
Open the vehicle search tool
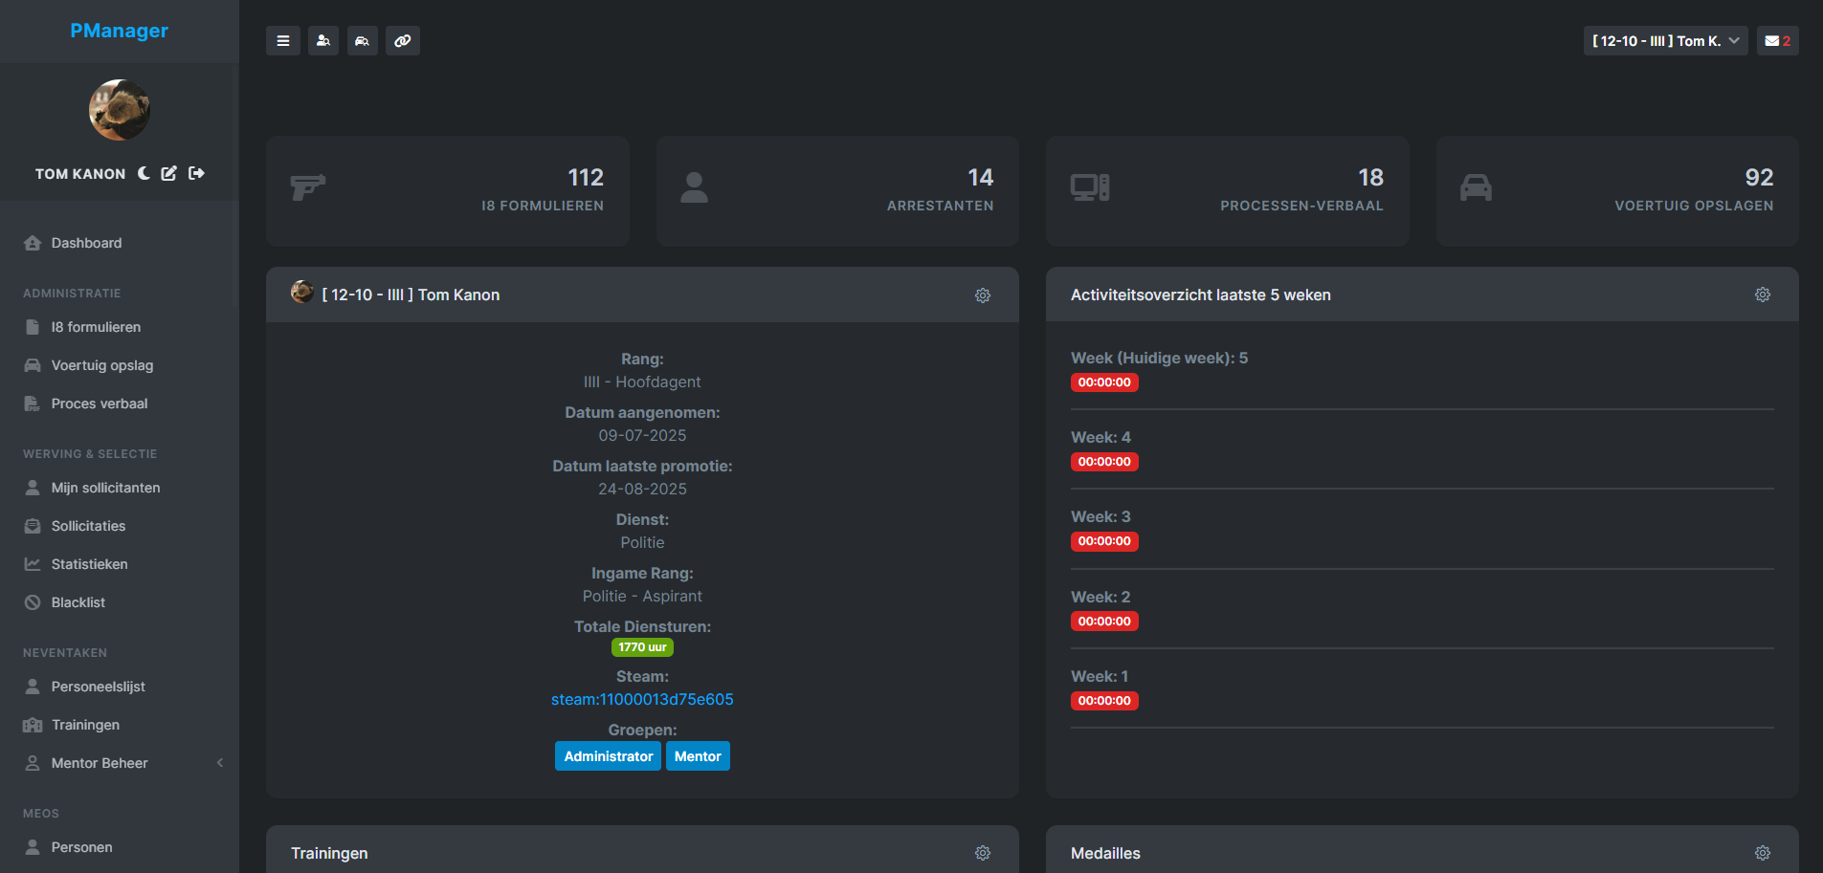[363, 40]
